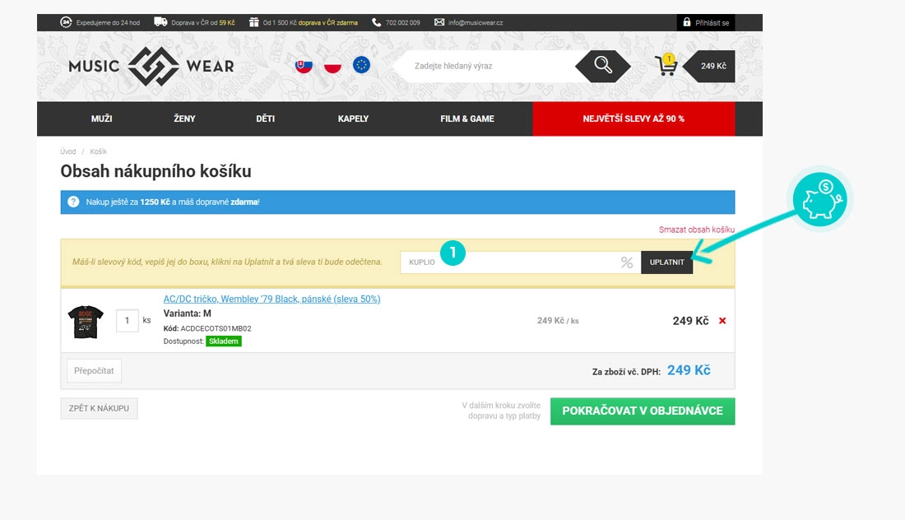905x520 pixels.
Task: Click the Obsah nákupního košíku heading
Action: (155, 171)
